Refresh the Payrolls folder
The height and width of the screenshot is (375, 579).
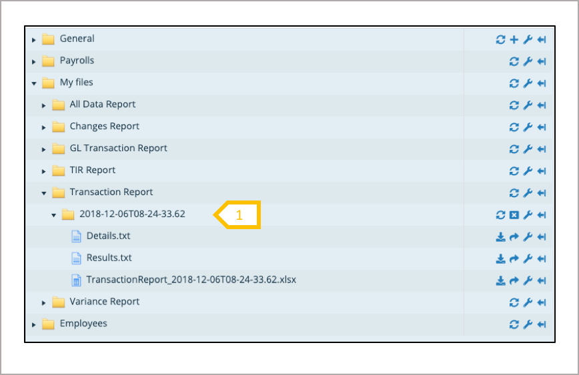514,62
